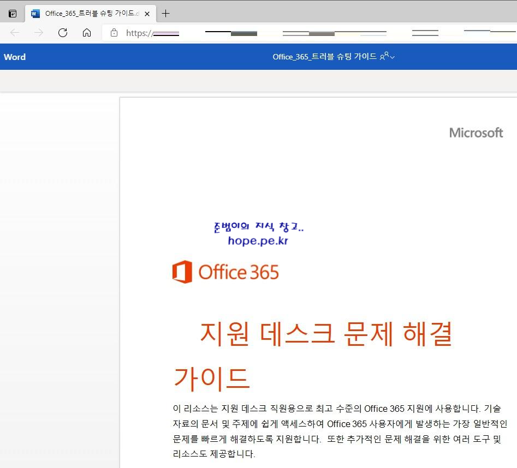Go back to the previous page
517x468 pixels.
coord(15,33)
